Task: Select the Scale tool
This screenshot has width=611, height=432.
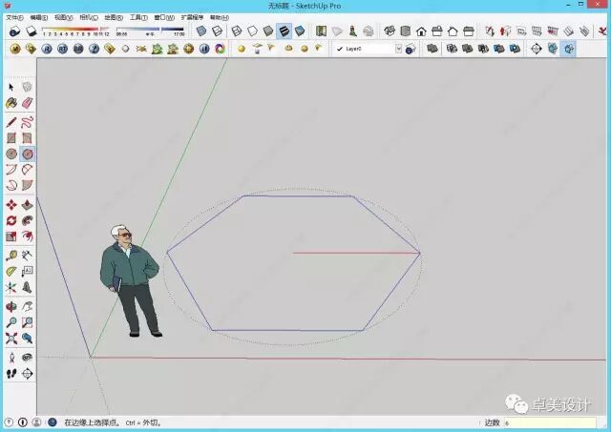Action: 11,237
